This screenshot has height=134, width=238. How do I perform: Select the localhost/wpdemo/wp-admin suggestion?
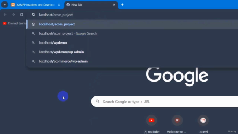[132, 52]
